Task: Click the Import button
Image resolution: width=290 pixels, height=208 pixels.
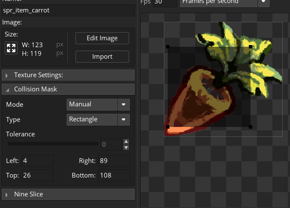Action: pyautogui.click(x=102, y=57)
